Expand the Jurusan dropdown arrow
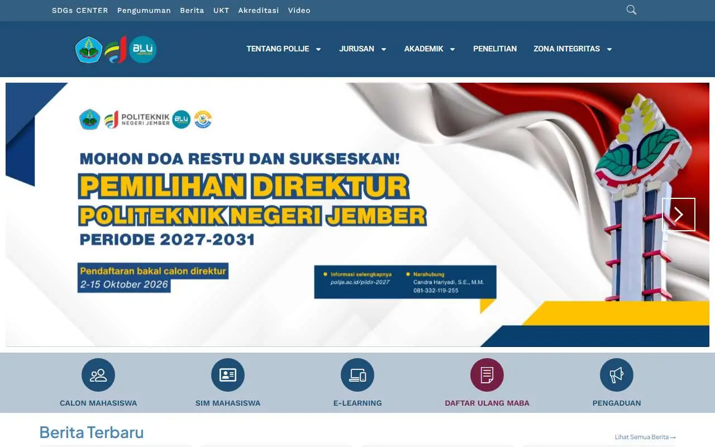The height and width of the screenshot is (447, 715). point(384,49)
